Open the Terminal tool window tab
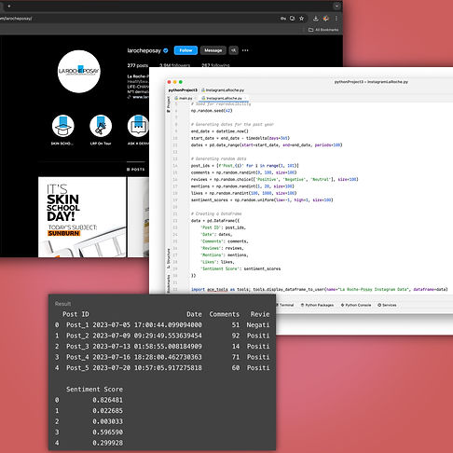Image resolution: width=453 pixels, height=453 pixels. (285, 305)
